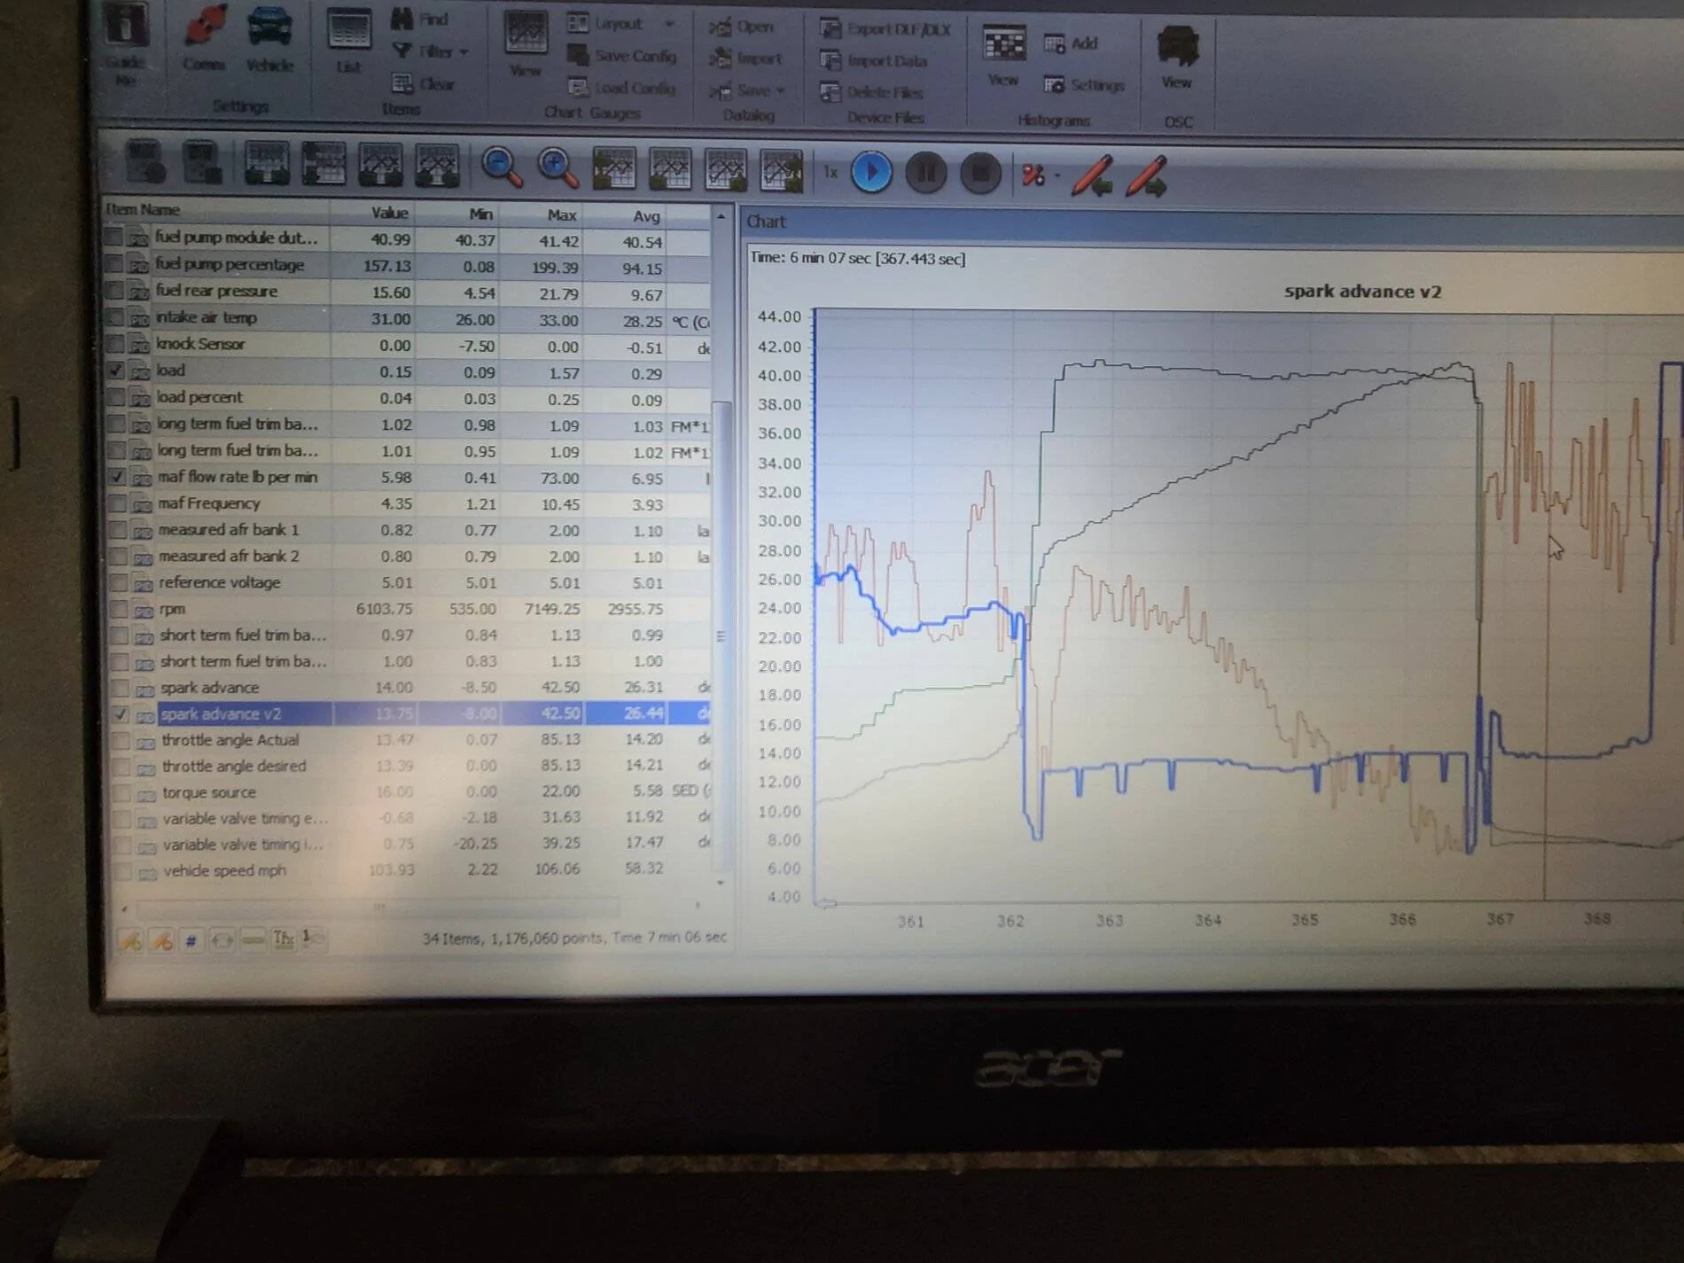Click the zoom out magnifier icon
The height and width of the screenshot is (1263, 1684).
tap(501, 167)
